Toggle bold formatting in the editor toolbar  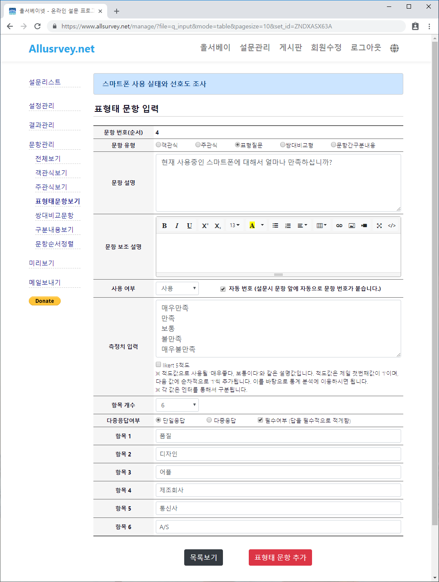pyautogui.click(x=164, y=225)
